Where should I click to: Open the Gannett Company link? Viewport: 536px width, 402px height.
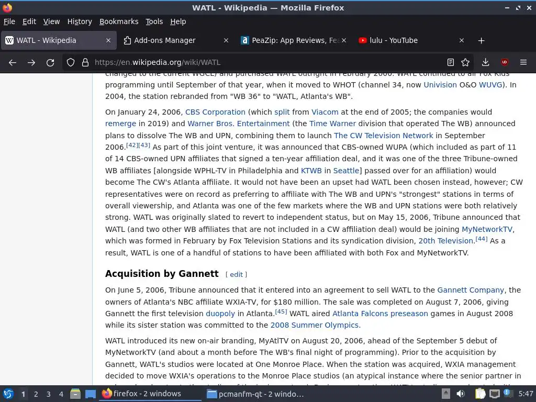click(x=471, y=290)
